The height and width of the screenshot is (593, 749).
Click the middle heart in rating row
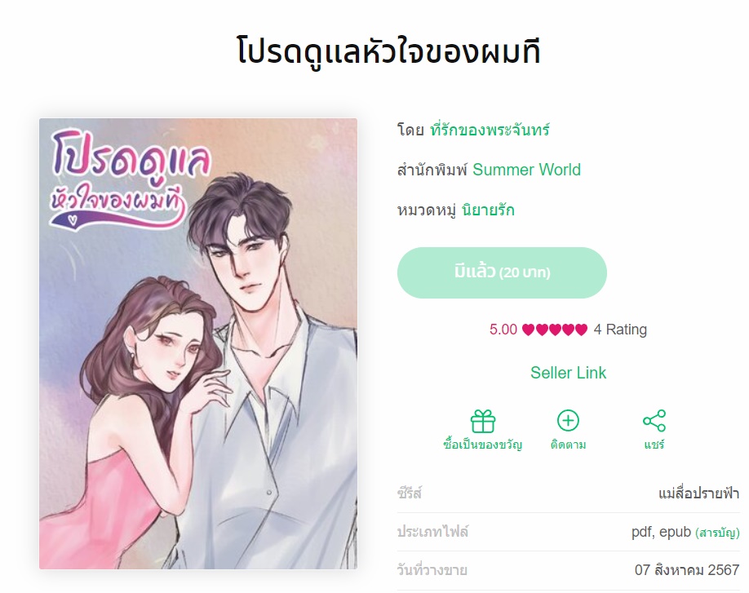pyautogui.click(x=555, y=330)
